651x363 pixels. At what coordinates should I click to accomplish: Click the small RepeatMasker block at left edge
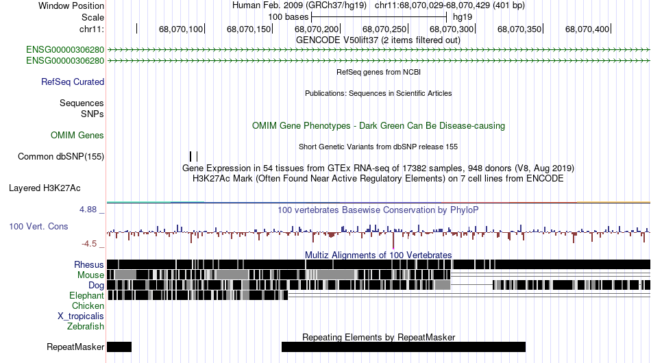click(119, 347)
